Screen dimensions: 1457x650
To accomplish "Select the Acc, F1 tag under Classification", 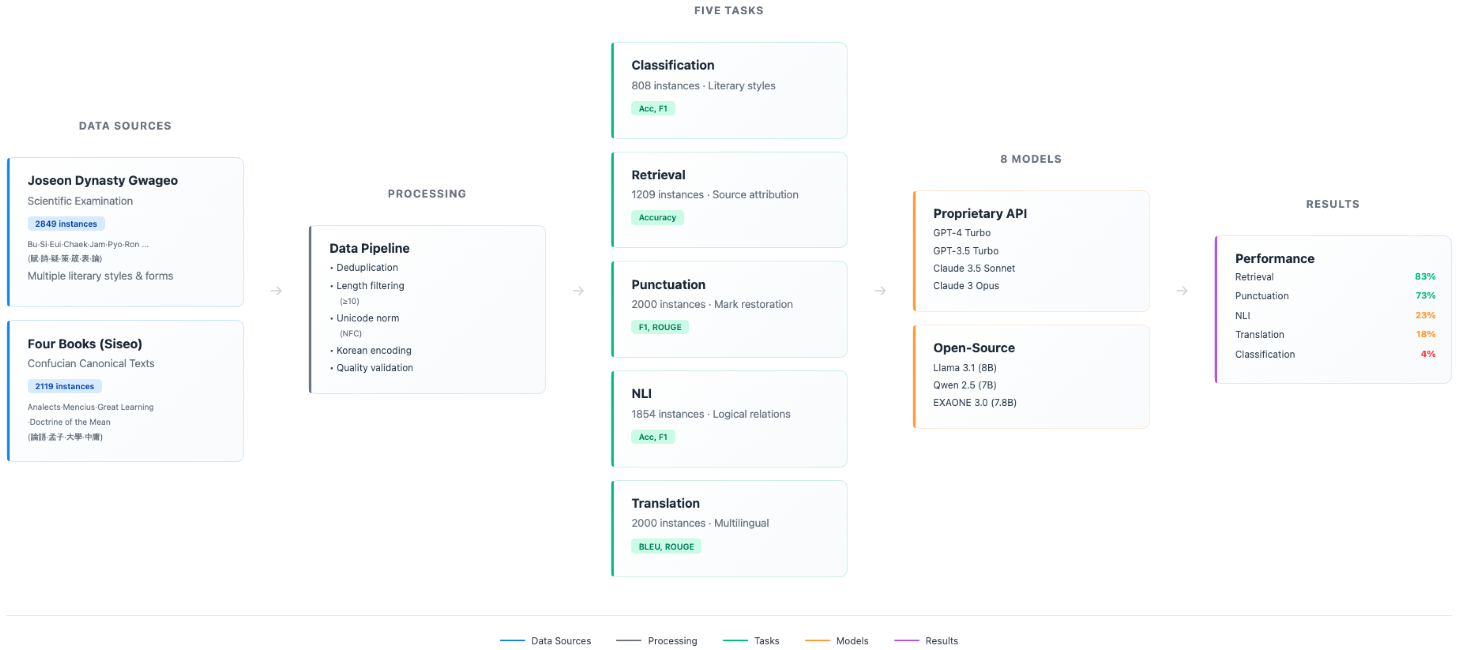I will pyautogui.click(x=653, y=108).
